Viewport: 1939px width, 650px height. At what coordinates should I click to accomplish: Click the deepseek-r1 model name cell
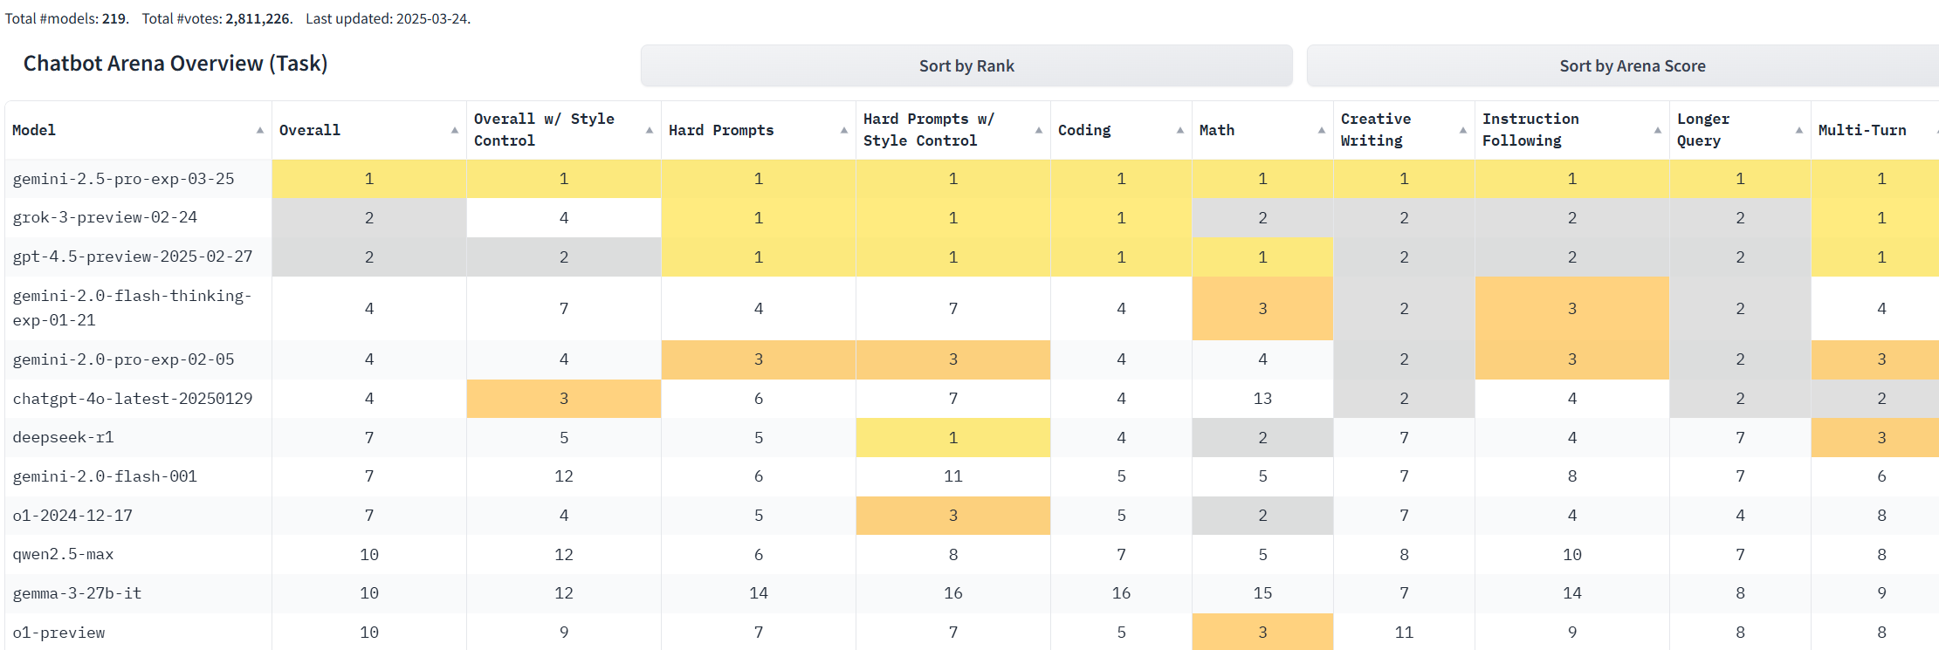coord(63,437)
